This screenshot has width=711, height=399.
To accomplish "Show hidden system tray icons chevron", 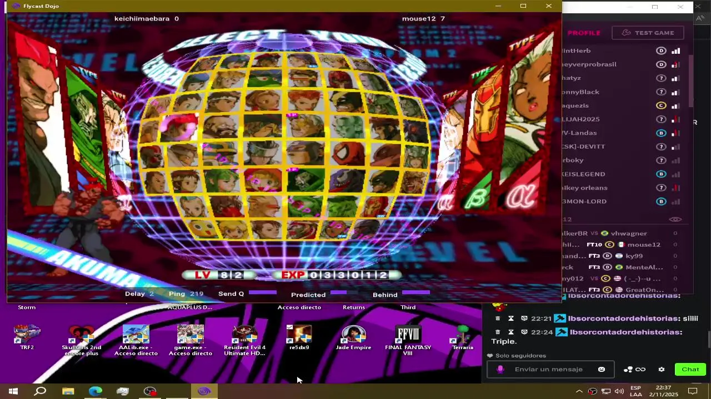I will (x=579, y=391).
